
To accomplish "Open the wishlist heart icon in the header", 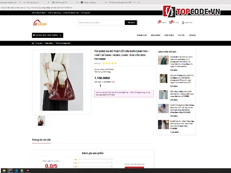I will coord(158,23).
